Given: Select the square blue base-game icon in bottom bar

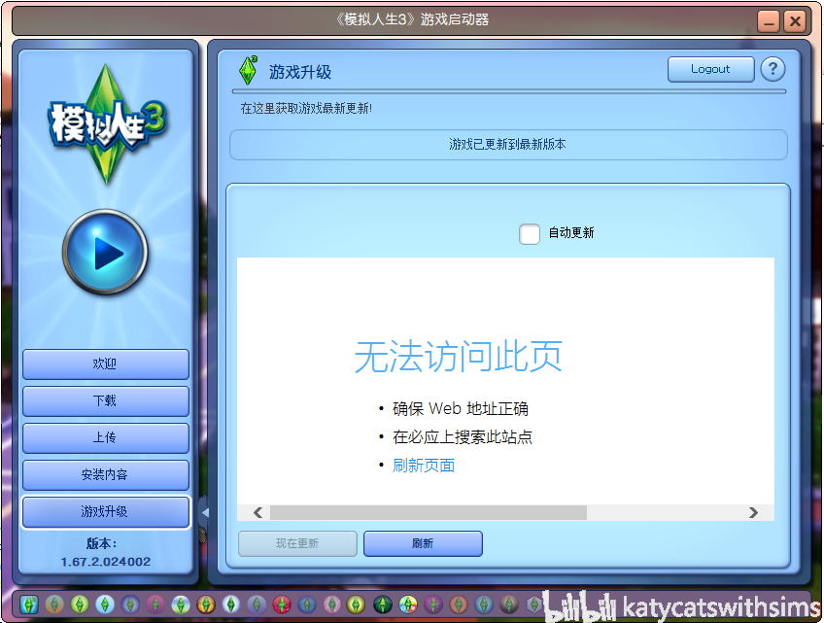Looking at the screenshot, I should (29, 605).
